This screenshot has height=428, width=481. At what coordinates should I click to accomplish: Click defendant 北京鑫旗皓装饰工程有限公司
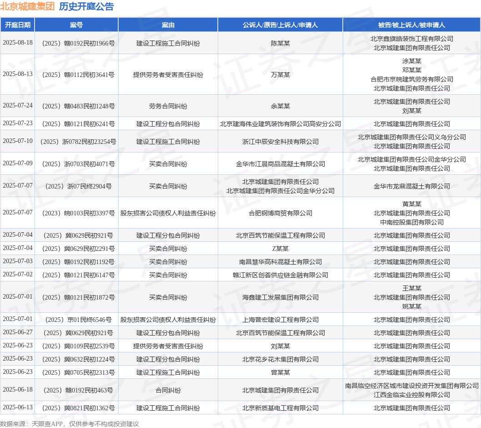click(412, 39)
